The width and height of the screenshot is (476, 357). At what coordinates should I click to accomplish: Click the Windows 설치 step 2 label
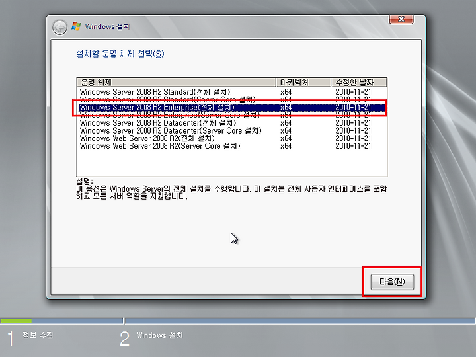tap(160, 335)
